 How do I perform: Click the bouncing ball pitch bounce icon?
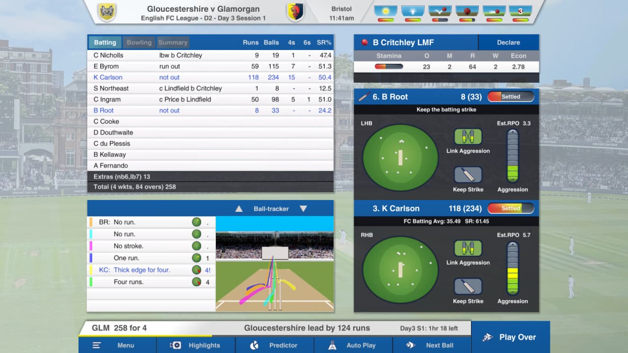[440, 11]
